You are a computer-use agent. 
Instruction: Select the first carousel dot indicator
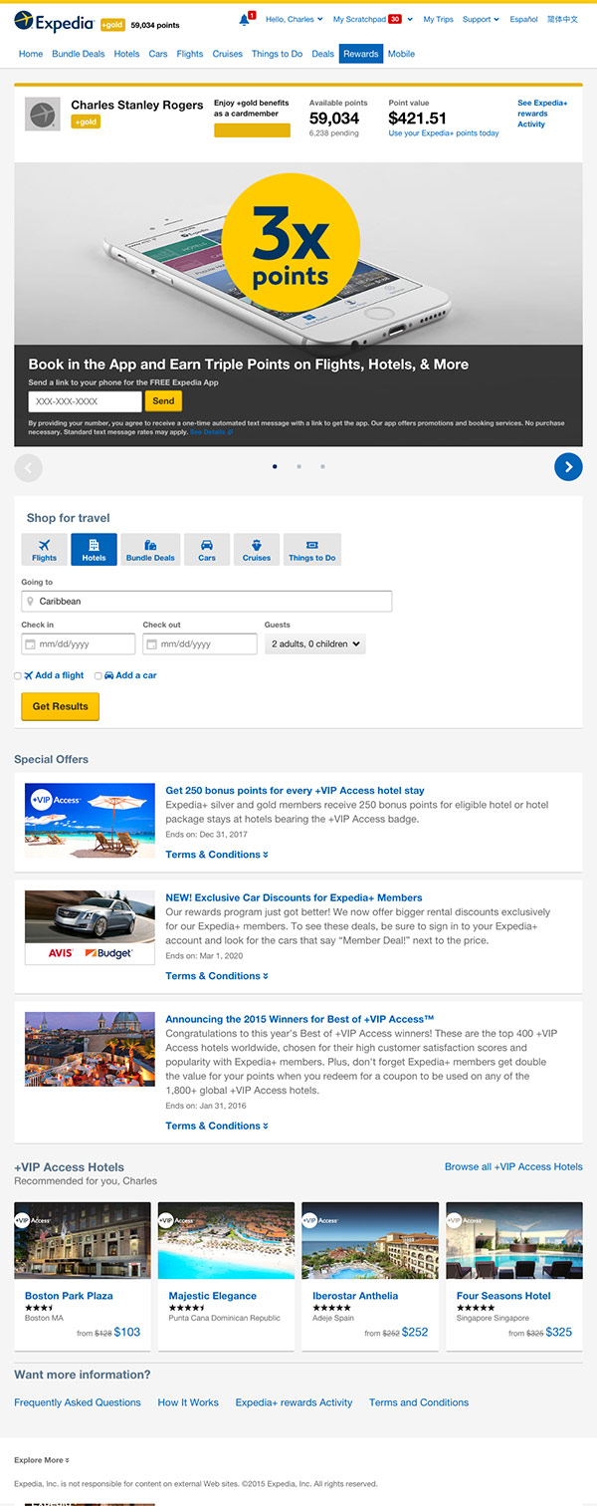(275, 466)
